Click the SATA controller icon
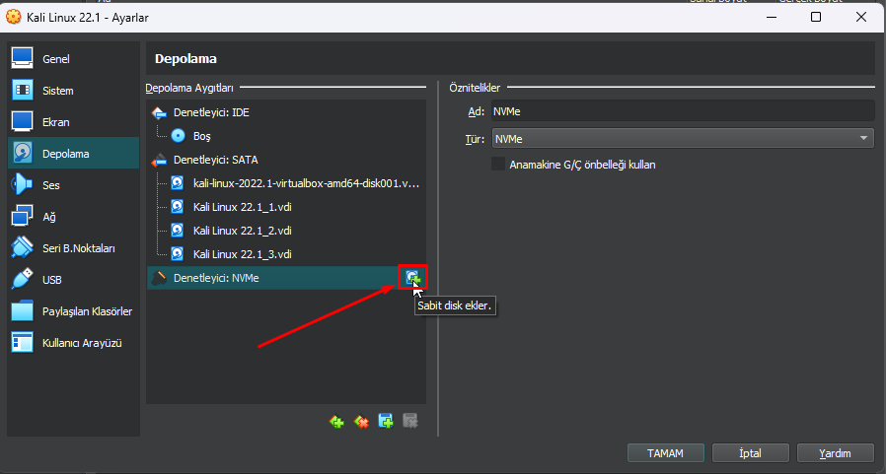The width and height of the screenshot is (886, 474). [x=160, y=161]
